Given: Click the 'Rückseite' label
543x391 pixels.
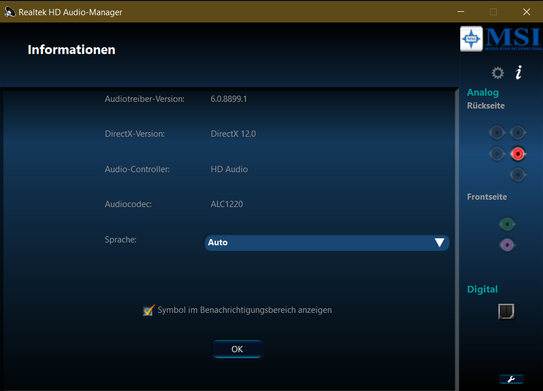Looking at the screenshot, I should point(486,106).
